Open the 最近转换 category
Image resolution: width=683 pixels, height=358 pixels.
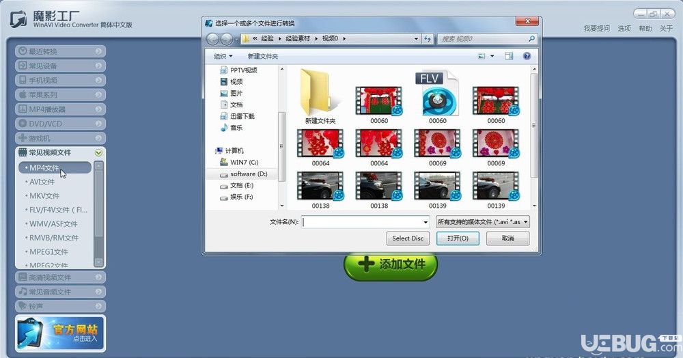tap(60, 51)
